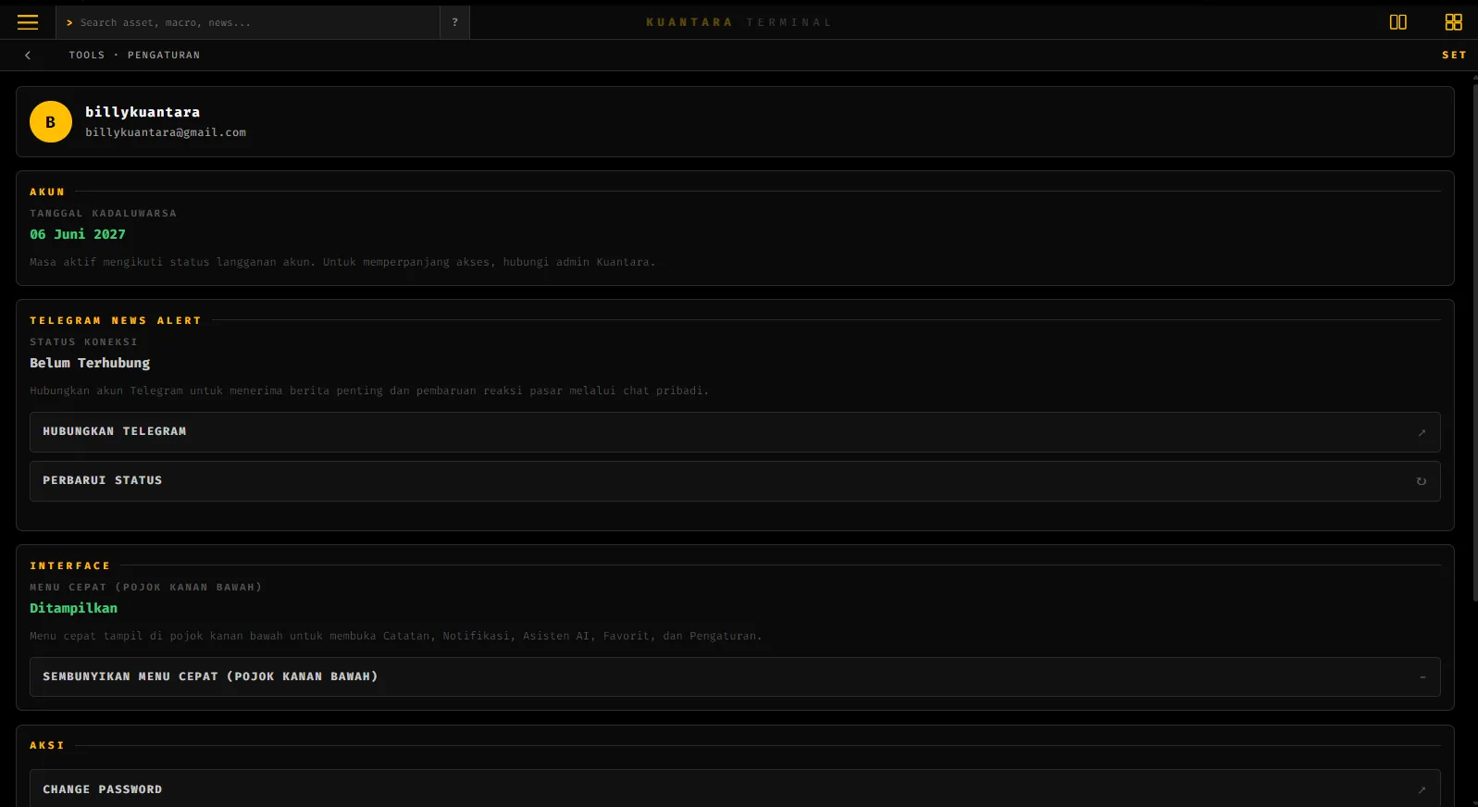Viewport: 1478px width, 807px height.
Task: Click the Hubungkan Telegram external arrow icon
Action: 1422,433
